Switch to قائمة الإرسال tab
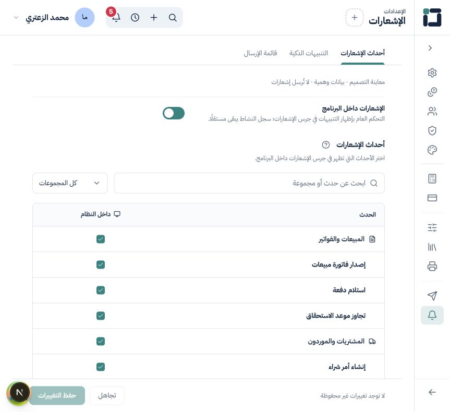 260,53
